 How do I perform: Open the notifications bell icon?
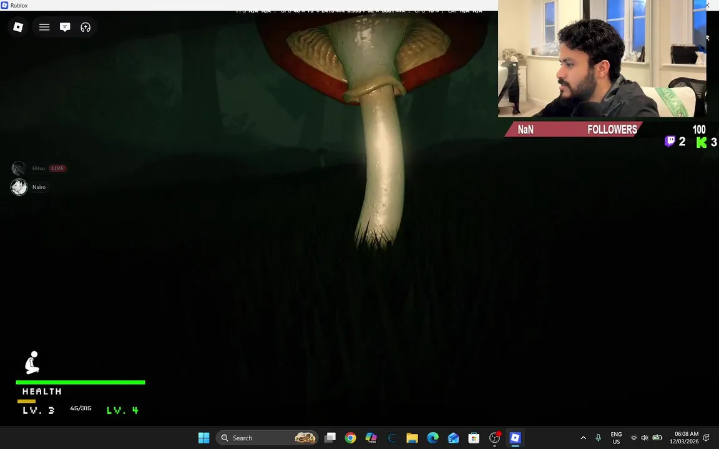click(707, 438)
